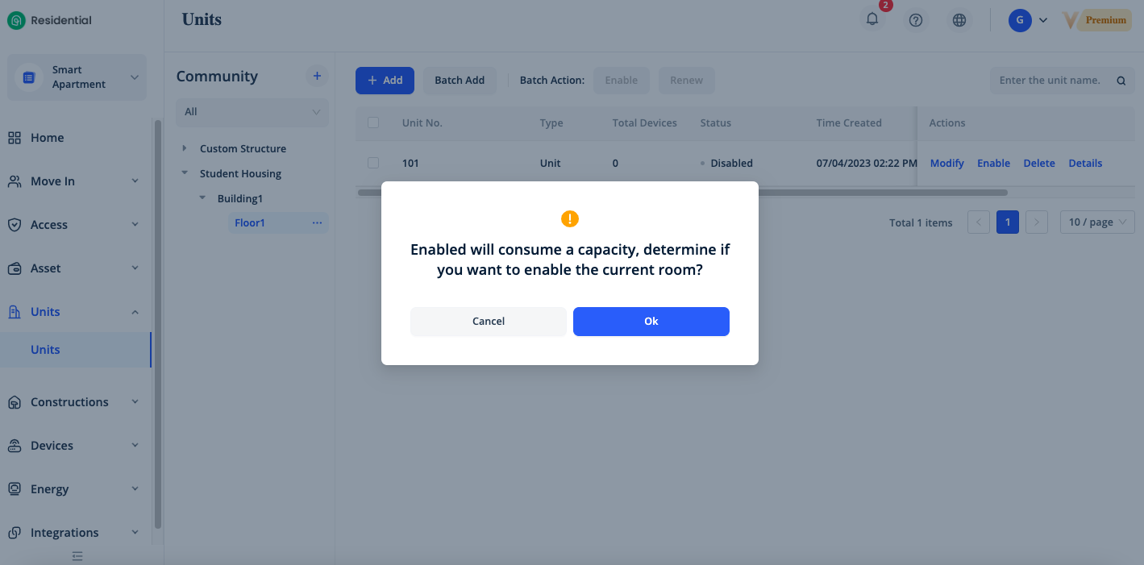This screenshot has height=565, width=1144.
Task: Click the help question mark icon
Action: click(x=915, y=21)
